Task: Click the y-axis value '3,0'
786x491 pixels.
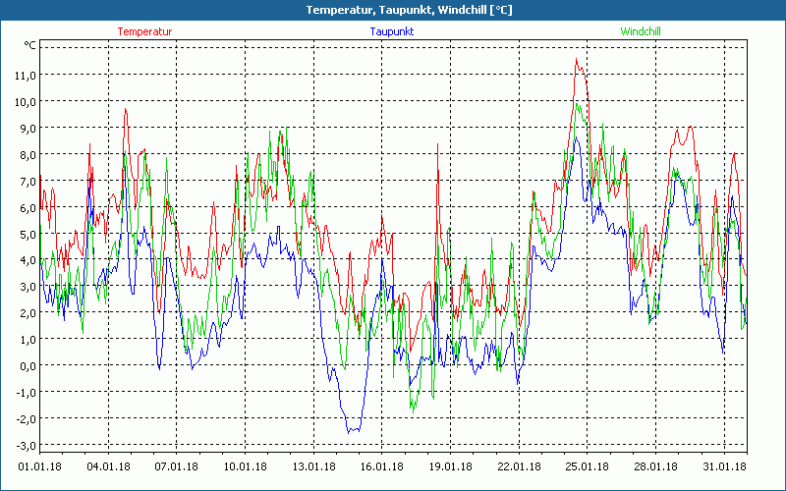Action: click(x=28, y=287)
